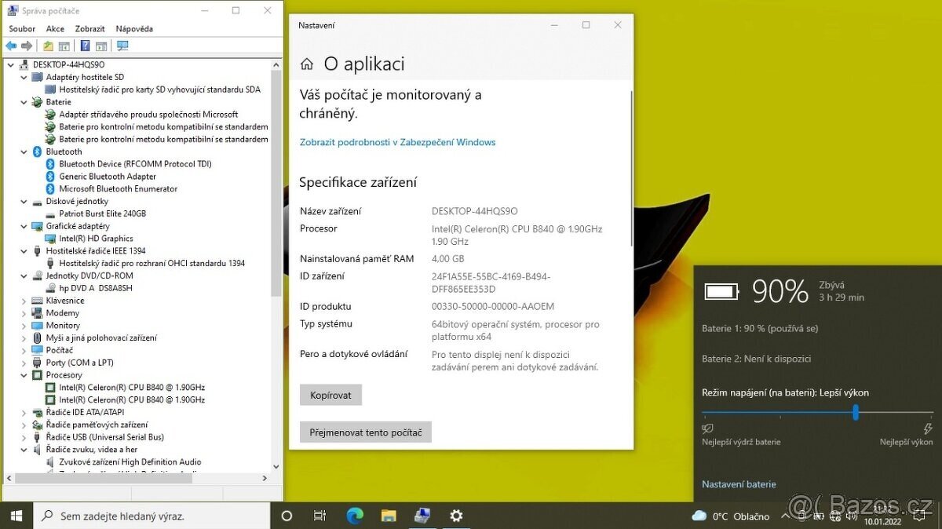Collapse the Baterie tree node
Screen dimensions: 942x529
(24, 101)
